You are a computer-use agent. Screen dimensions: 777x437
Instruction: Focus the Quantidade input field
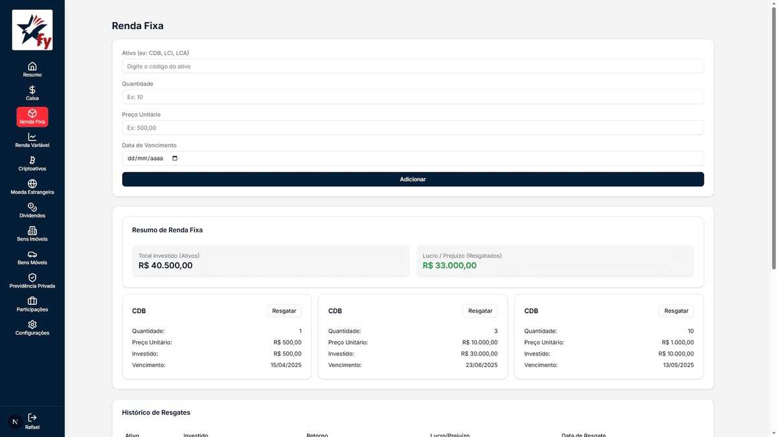[x=412, y=97]
